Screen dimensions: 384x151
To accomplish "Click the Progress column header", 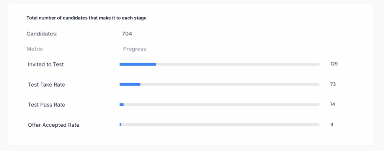I will (x=135, y=49).
